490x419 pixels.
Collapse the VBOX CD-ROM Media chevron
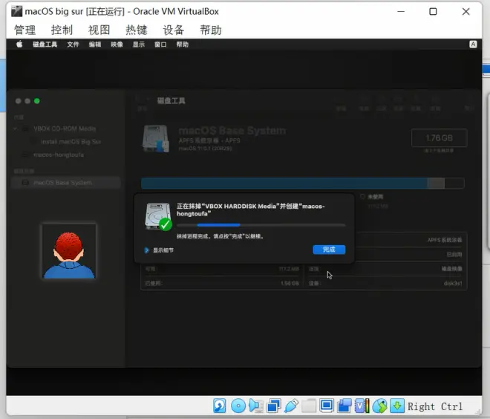point(16,129)
